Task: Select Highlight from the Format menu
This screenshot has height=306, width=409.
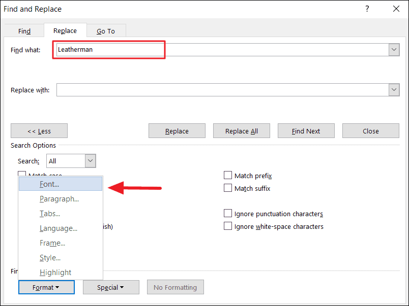Action: tap(55, 273)
